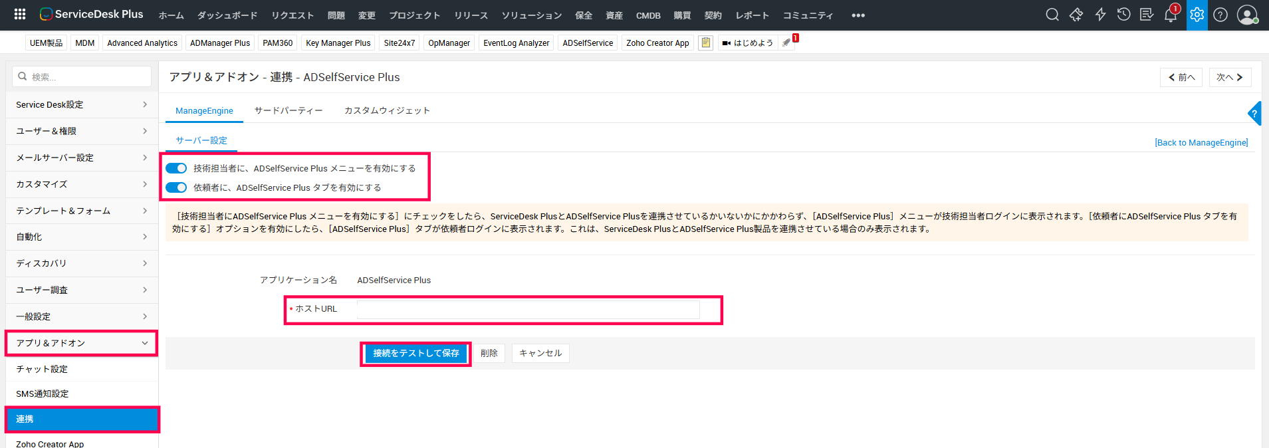Screen dimensions: 1269x448
Task: Select サーバー設定 sub-tab
Action: [x=201, y=141]
